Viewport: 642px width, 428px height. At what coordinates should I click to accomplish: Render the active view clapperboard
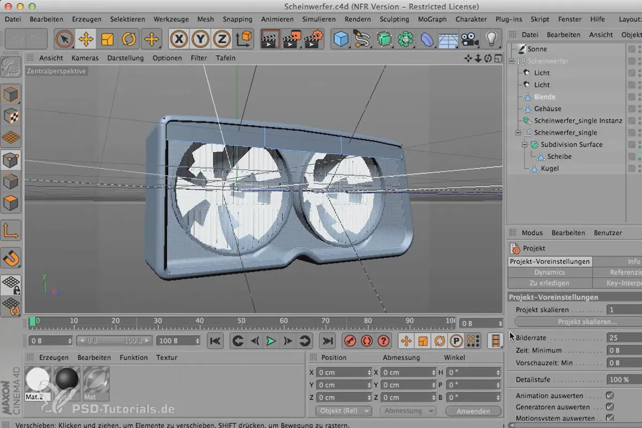coord(270,39)
